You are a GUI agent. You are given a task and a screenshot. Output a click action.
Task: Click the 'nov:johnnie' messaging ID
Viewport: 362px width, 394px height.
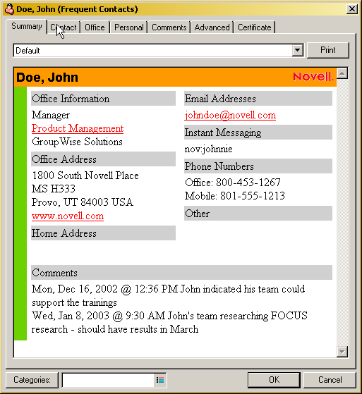[209, 149]
